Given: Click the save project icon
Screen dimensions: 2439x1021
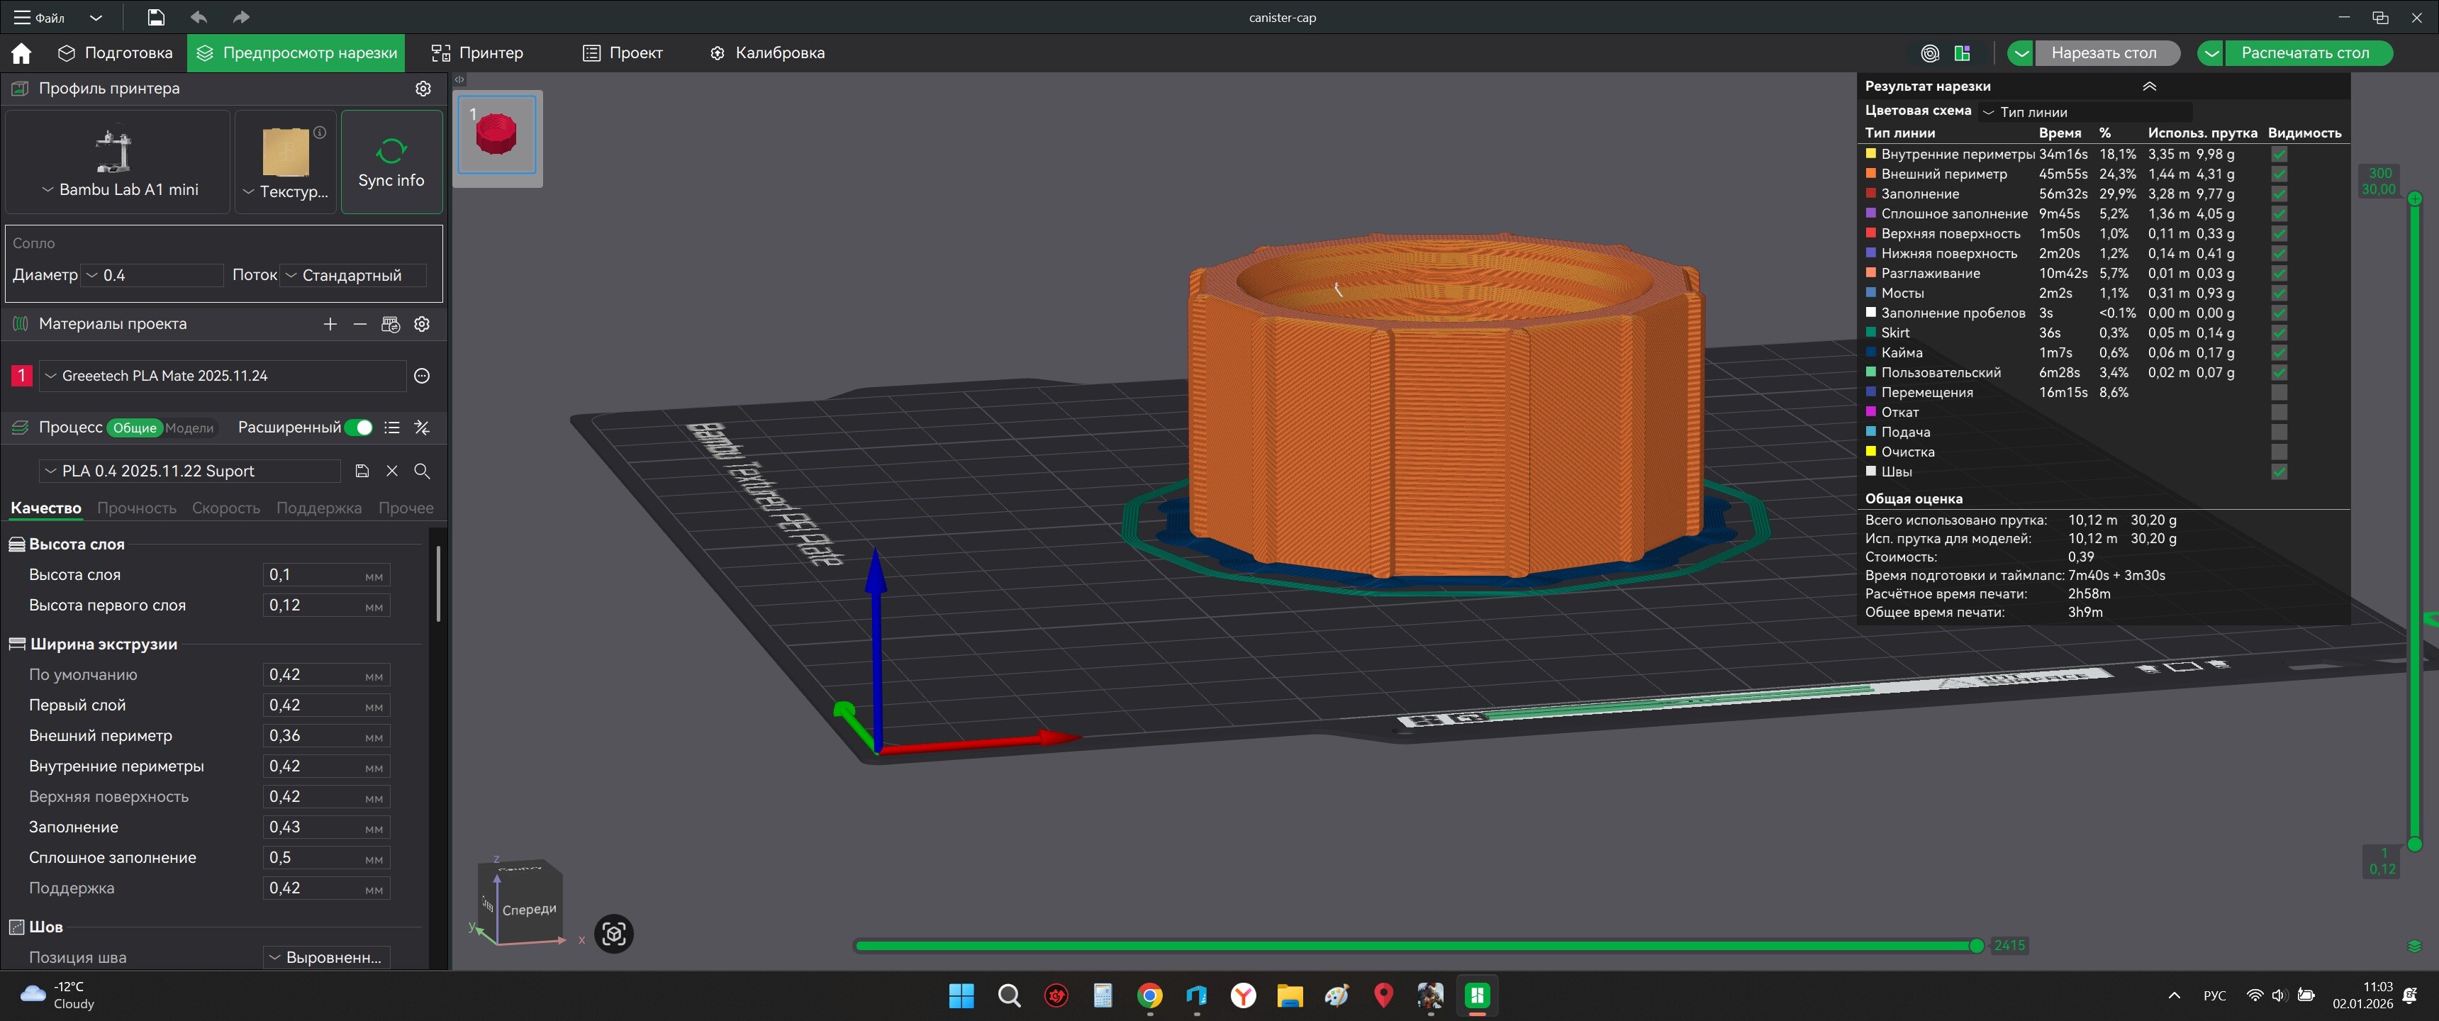Looking at the screenshot, I should pyautogui.click(x=156, y=17).
